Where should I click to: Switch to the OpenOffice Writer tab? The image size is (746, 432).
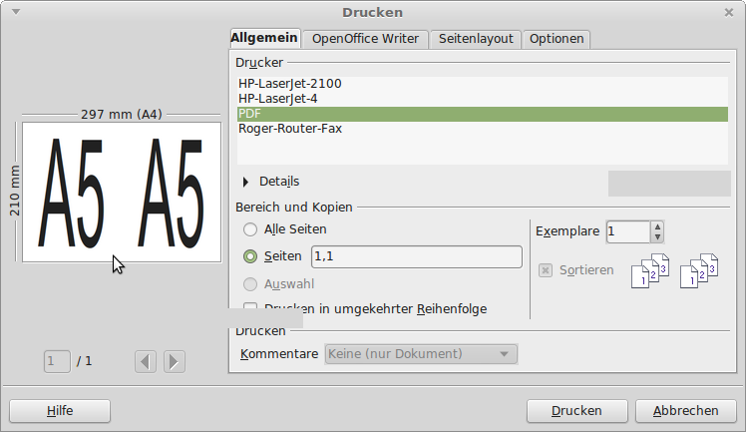(x=368, y=39)
